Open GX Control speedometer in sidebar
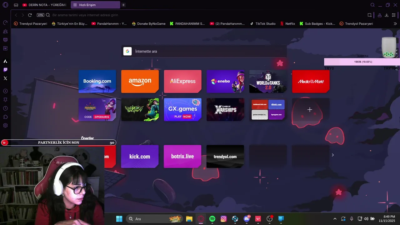400x225 pixels. (x=5, y=23)
